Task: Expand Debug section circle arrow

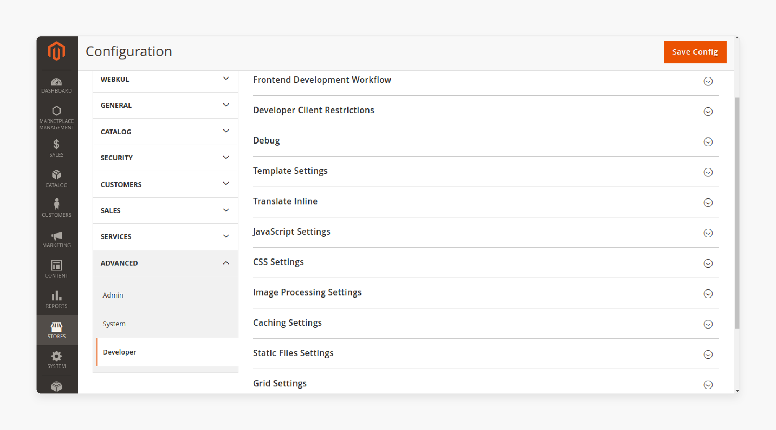Action: pos(708,142)
